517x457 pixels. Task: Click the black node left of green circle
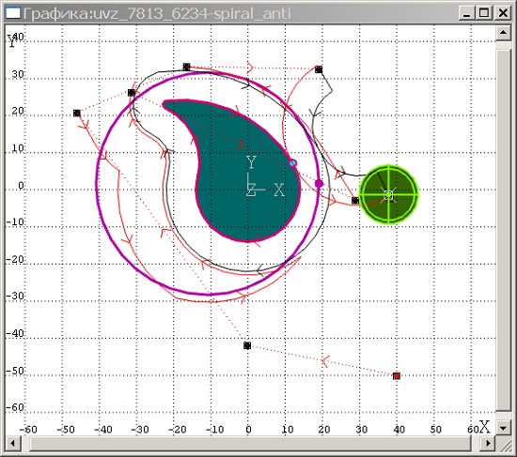(x=354, y=200)
